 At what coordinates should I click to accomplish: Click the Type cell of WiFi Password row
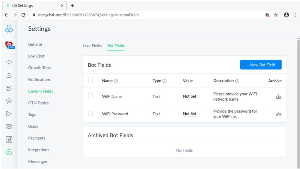tap(156, 114)
